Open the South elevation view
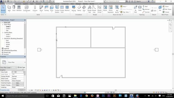 [x=8, y=45]
